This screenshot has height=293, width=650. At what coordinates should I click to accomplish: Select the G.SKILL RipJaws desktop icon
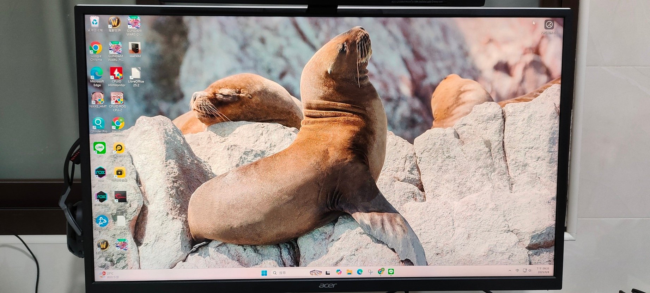121,200
